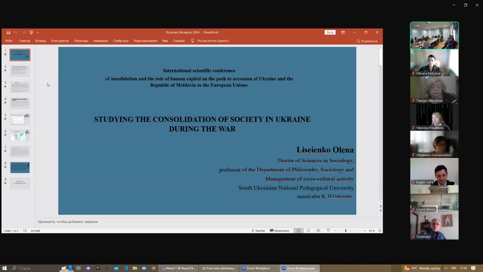Click the zoom slider handle in status bar
Image resolution: width=483 pixels, height=272 pixels.
[345, 230]
